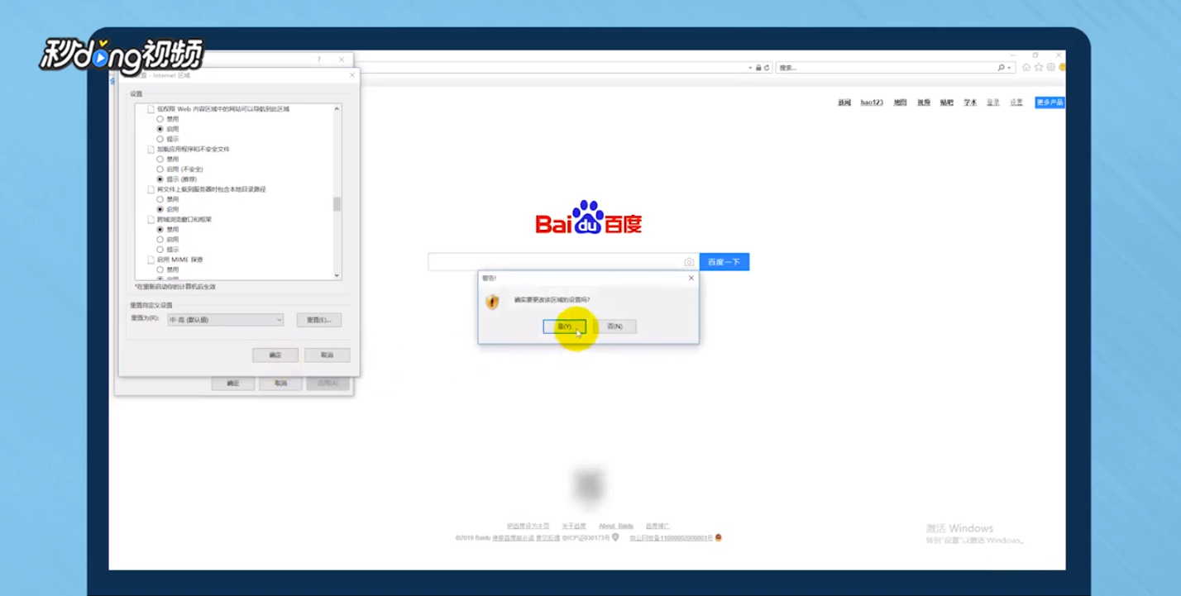The image size is (1181, 596).
Task: Close the 警告 warning dialog with its X
Action: [691, 279]
